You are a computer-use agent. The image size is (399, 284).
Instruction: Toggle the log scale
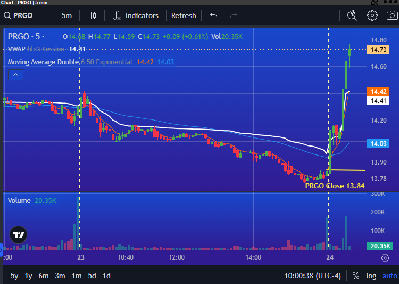point(371,276)
